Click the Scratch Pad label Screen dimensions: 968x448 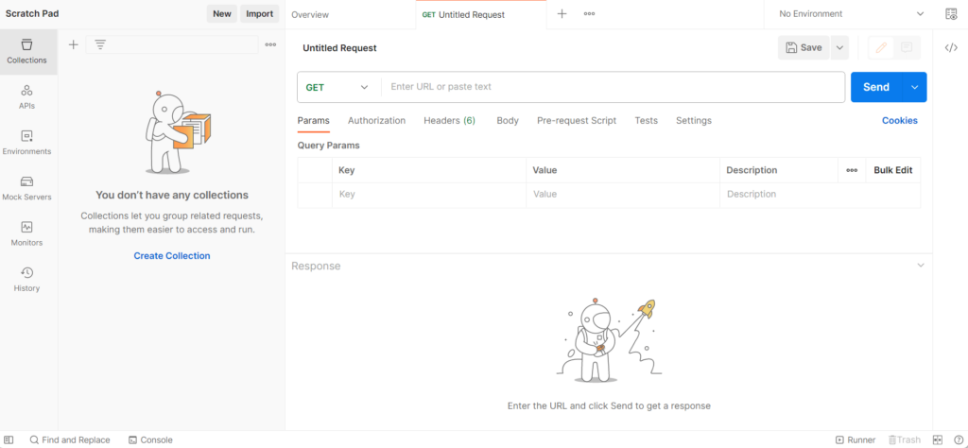32,13
